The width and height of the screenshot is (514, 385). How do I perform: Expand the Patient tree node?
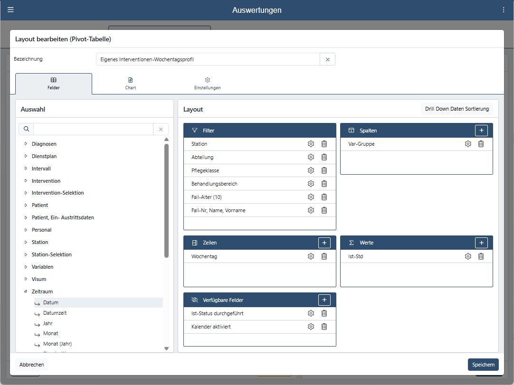(x=26, y=205)
